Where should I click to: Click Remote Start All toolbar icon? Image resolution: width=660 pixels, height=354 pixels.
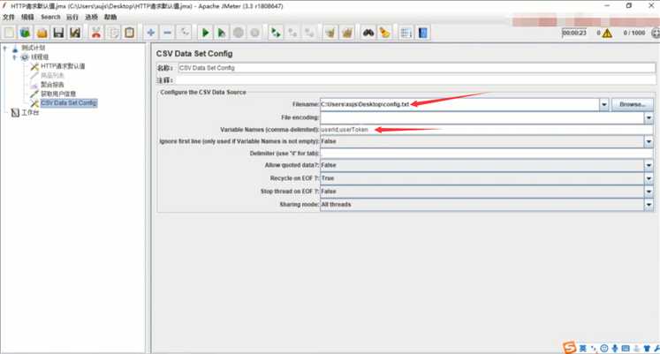(x=276, y=33)
